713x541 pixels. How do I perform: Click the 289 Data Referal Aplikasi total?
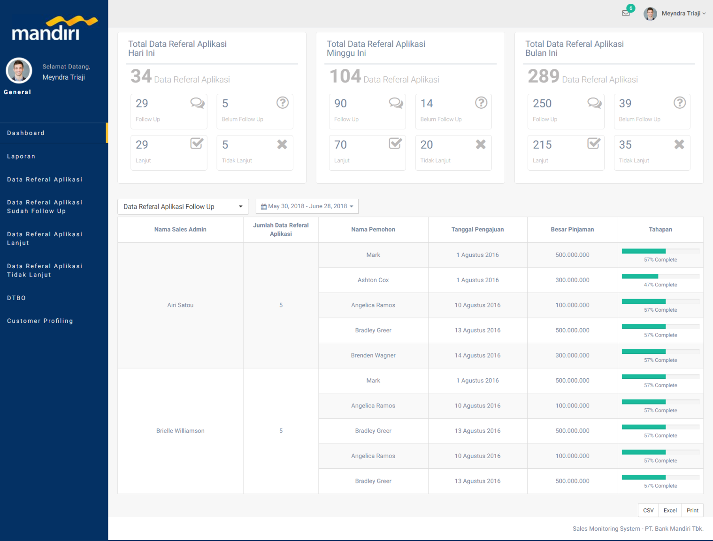pos(583,76)
